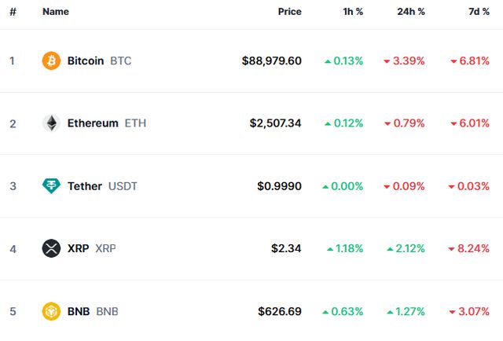Click Bitcoin's green 1h up arrow
503x341 pixels.
tap(327, 61)
